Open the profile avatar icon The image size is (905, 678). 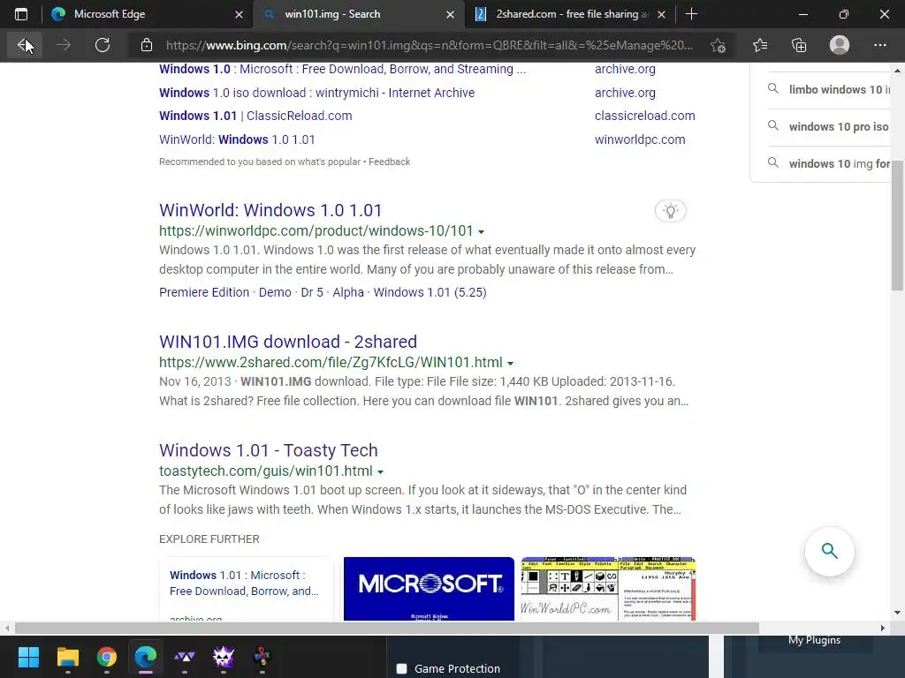[840, 45]
